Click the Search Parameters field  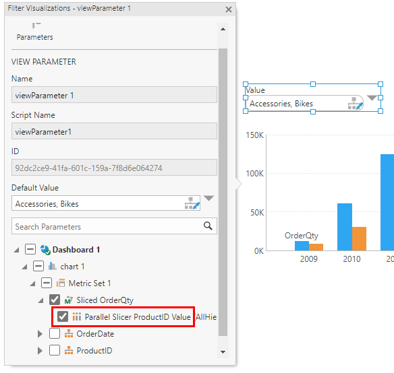(x=114, y=226)
